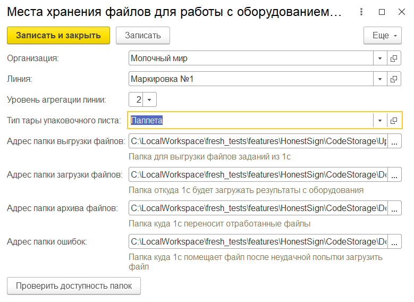Browse for the архива файлов folder
Viewport: 414px width, 302px height.
(394, 208)
